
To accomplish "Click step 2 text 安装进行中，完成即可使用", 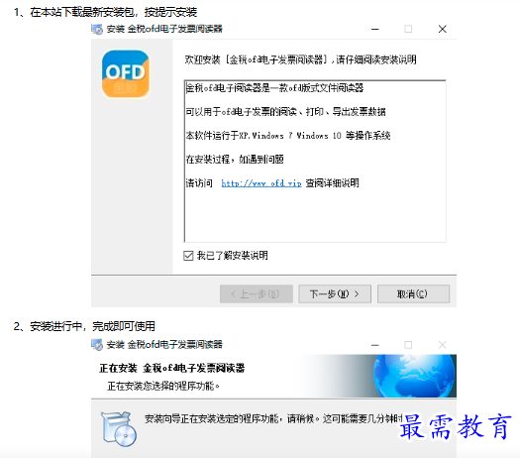I will (92, 326).
